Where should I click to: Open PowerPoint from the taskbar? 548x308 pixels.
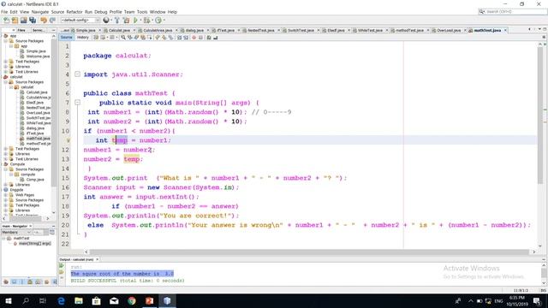coord(150,300)
